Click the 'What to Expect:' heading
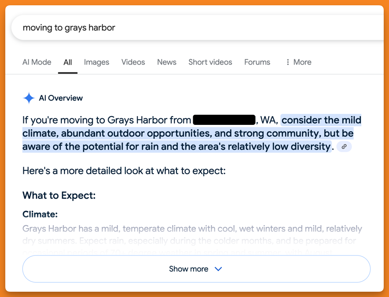Screen dimensions: 389x297 pyautogui.click(x=59, y=195)
